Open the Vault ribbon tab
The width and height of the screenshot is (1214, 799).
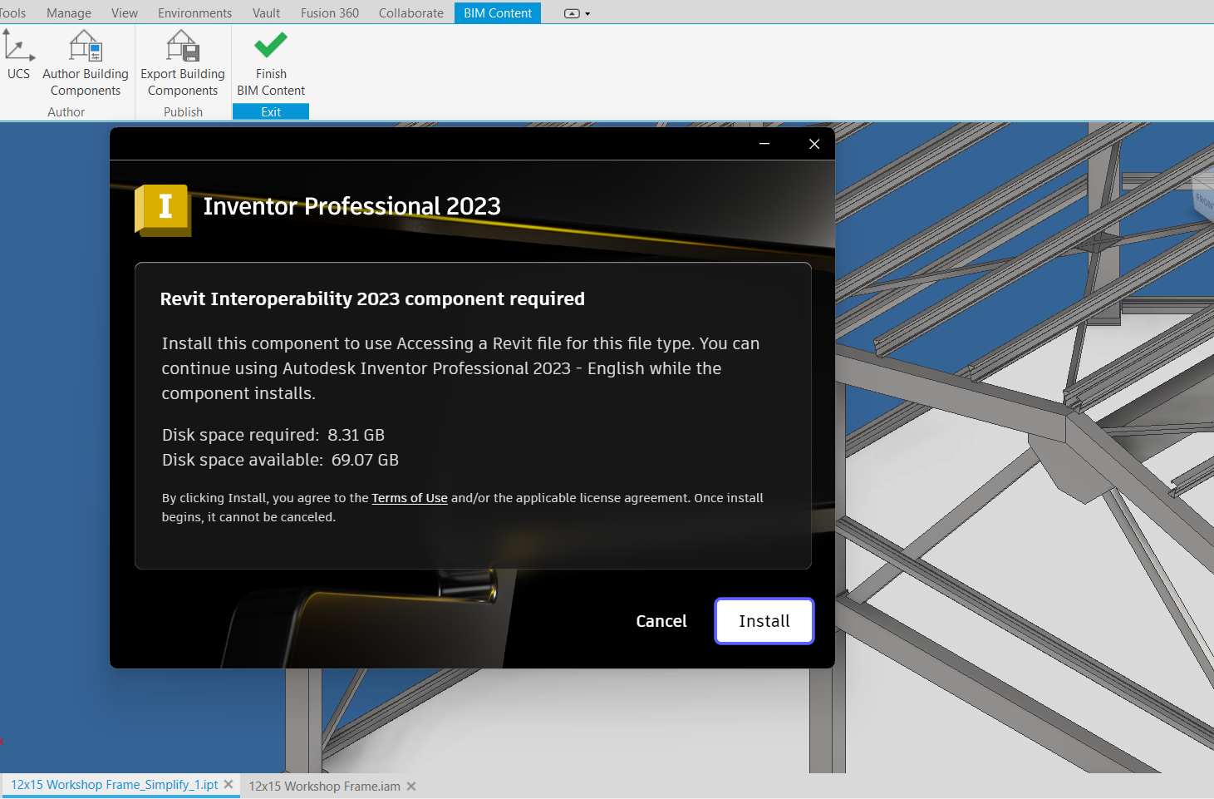(x=266, y=12)
